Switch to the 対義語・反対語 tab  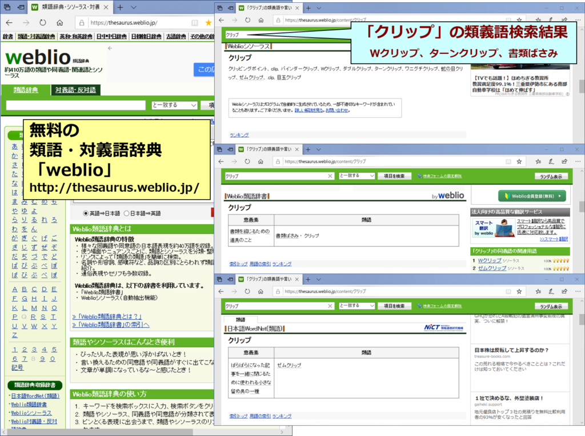(75, 90)
